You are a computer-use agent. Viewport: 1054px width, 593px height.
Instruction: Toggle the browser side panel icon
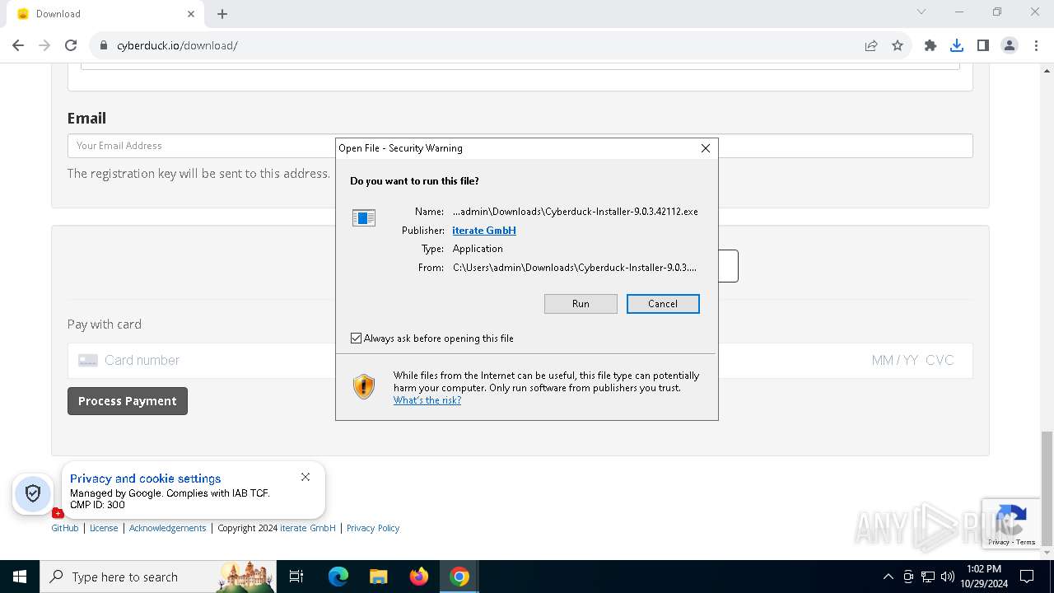pos(983,45)
